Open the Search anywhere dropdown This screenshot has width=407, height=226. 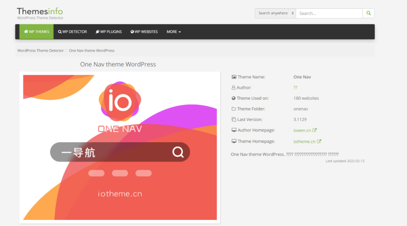[275, 13]
